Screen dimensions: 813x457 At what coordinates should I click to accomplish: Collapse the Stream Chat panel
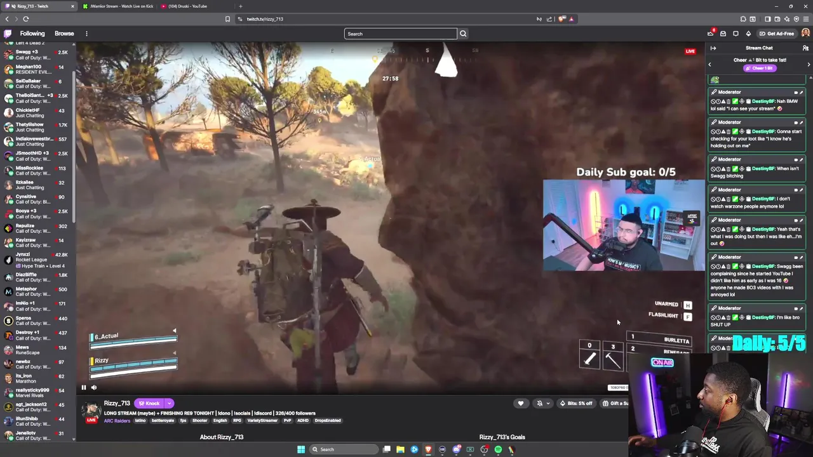(713, 48)
